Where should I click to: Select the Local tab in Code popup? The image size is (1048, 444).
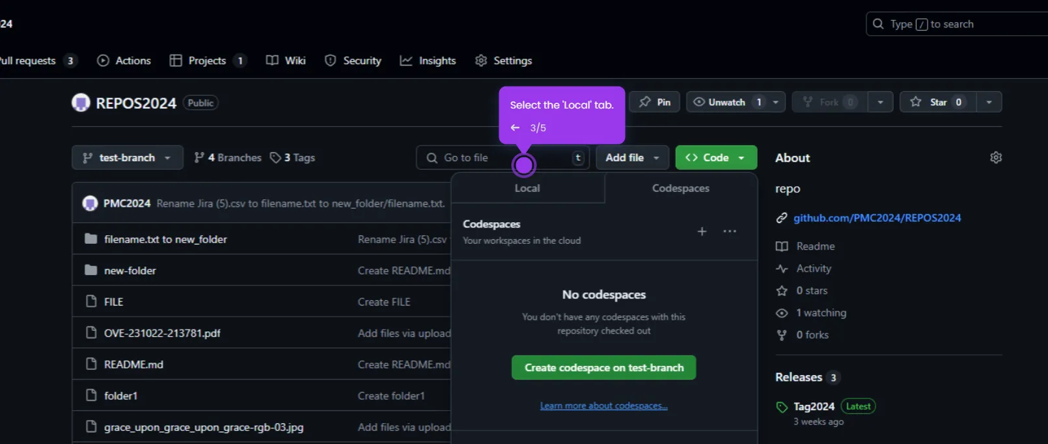[527, 188]
